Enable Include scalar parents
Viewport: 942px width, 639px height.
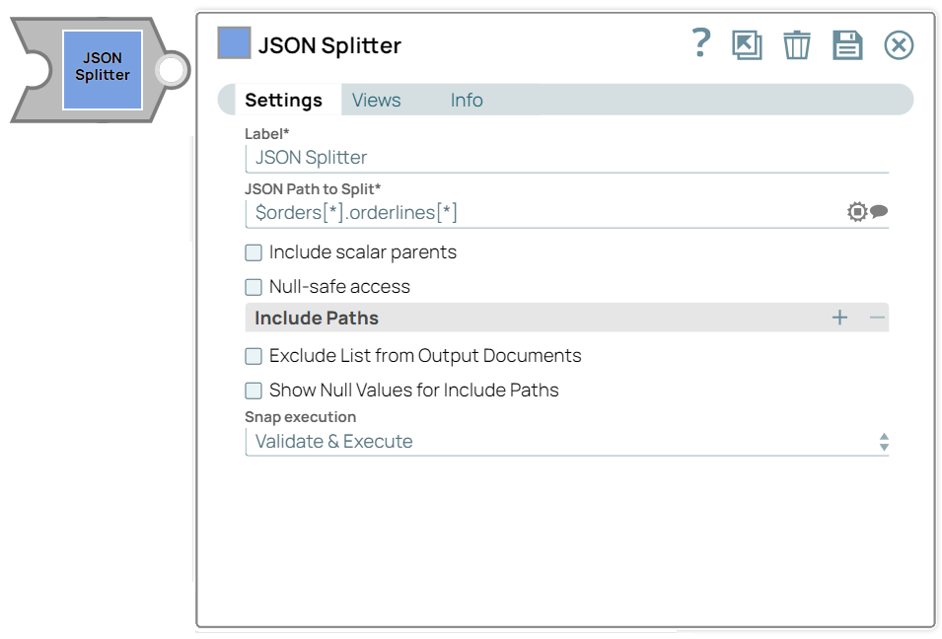[253, 252]
